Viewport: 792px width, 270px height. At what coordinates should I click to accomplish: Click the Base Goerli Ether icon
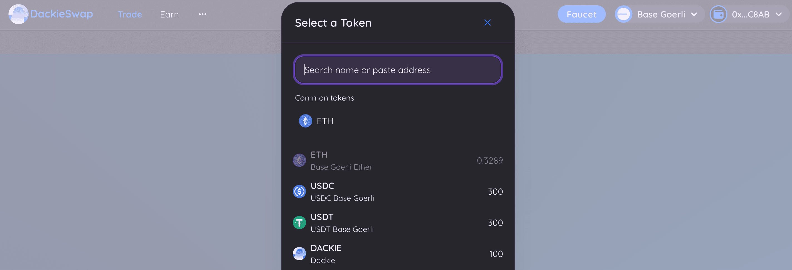299,161
